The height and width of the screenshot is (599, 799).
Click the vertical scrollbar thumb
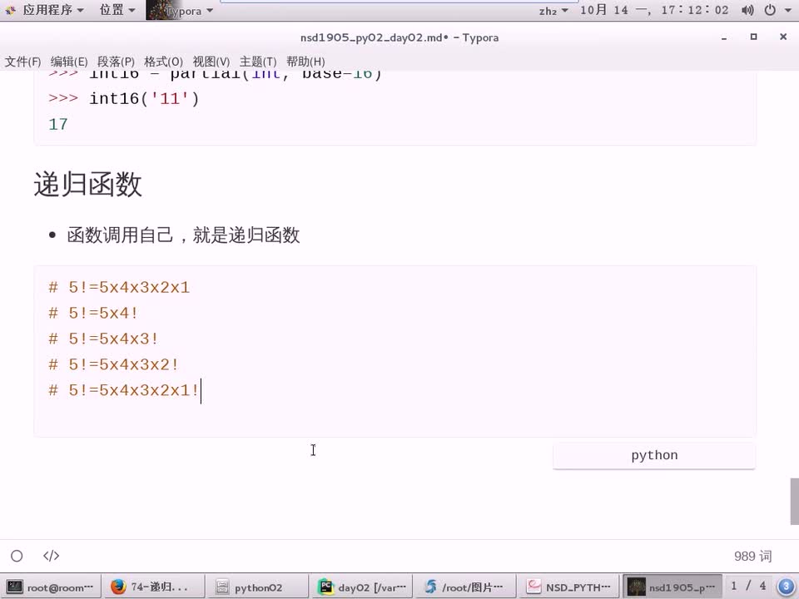[x=794, y=501]
